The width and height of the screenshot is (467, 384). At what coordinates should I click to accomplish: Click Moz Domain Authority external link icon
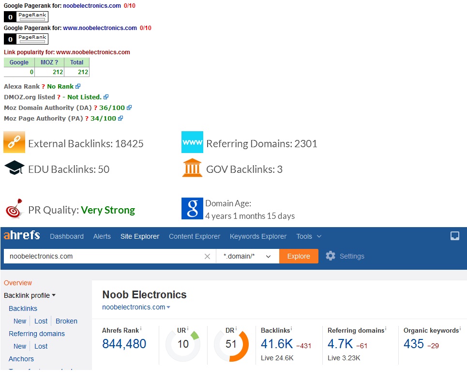(129, 108)
